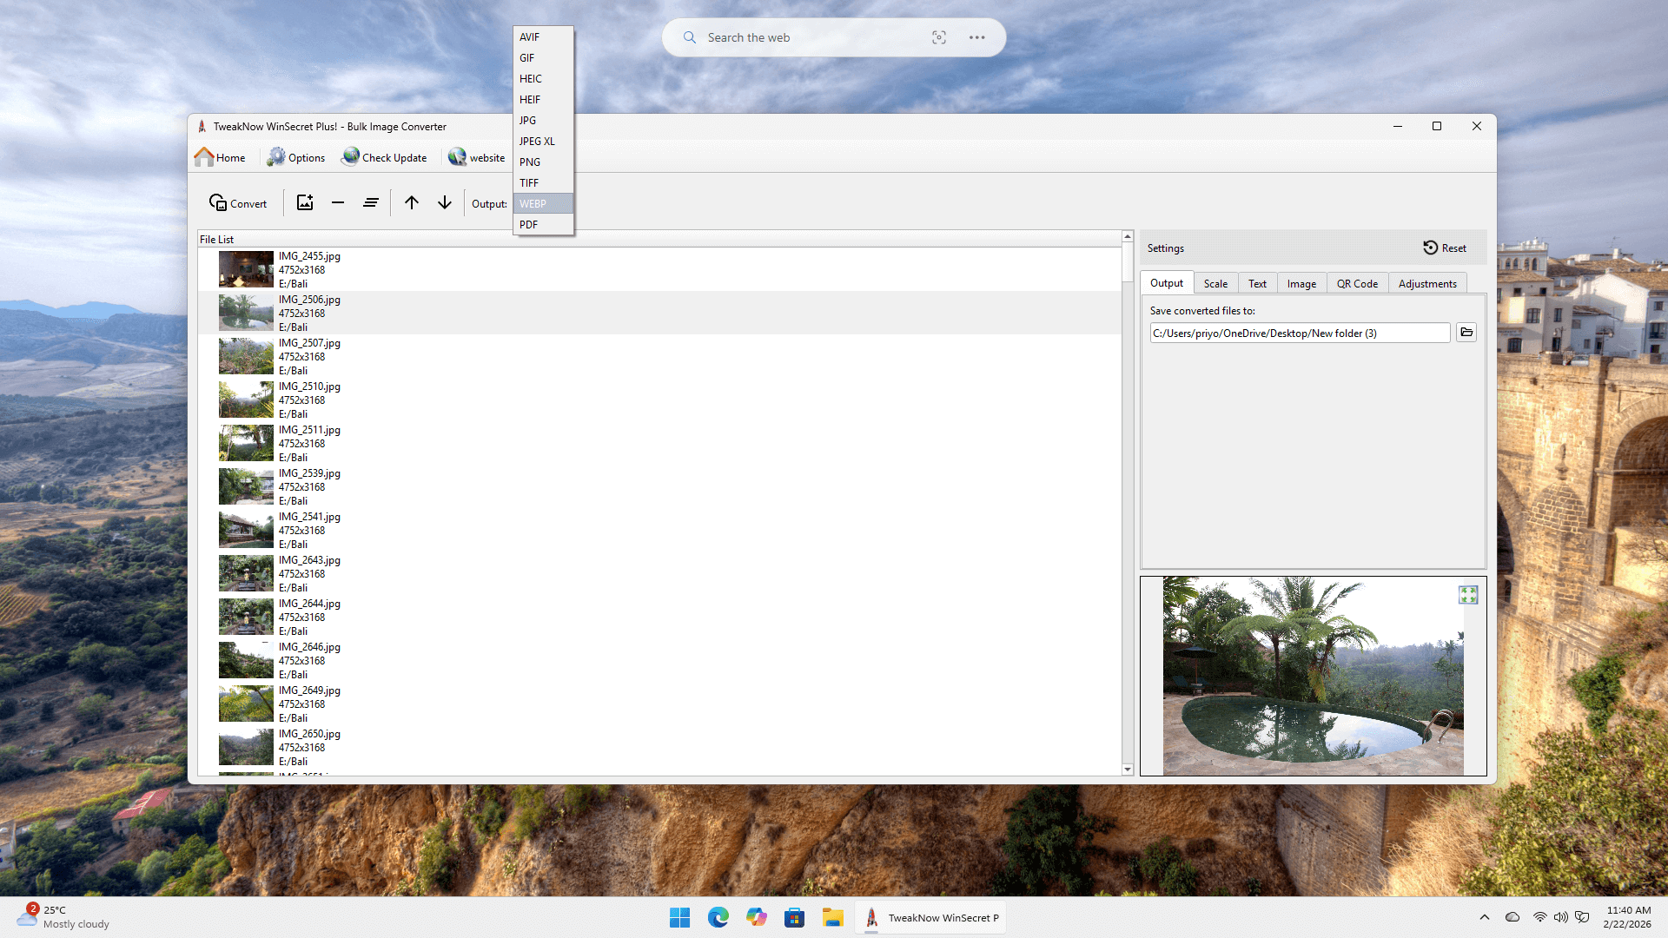This screenshot has width=1668, height=938.
Task: Click the Convert button
Action: tap(238, 203)
